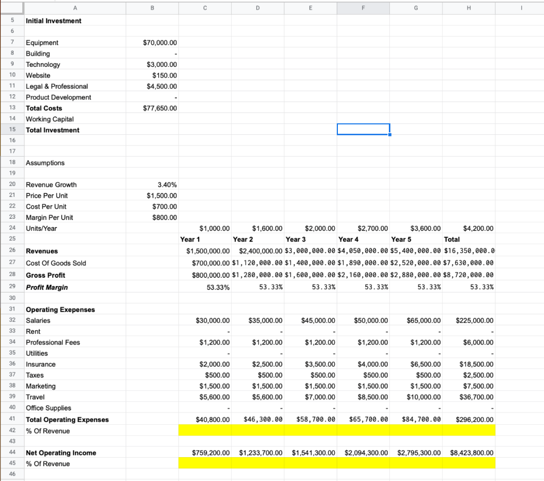Select row 5 by its row number
This screenshot has height=481, width=544.
12,21
